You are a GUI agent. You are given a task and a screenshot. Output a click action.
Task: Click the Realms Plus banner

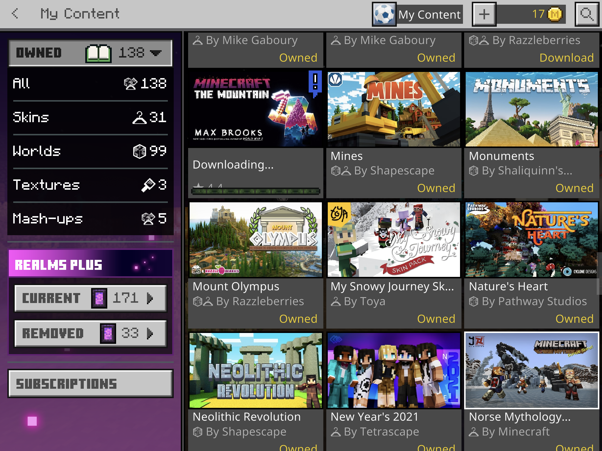[x=90, y=264]
